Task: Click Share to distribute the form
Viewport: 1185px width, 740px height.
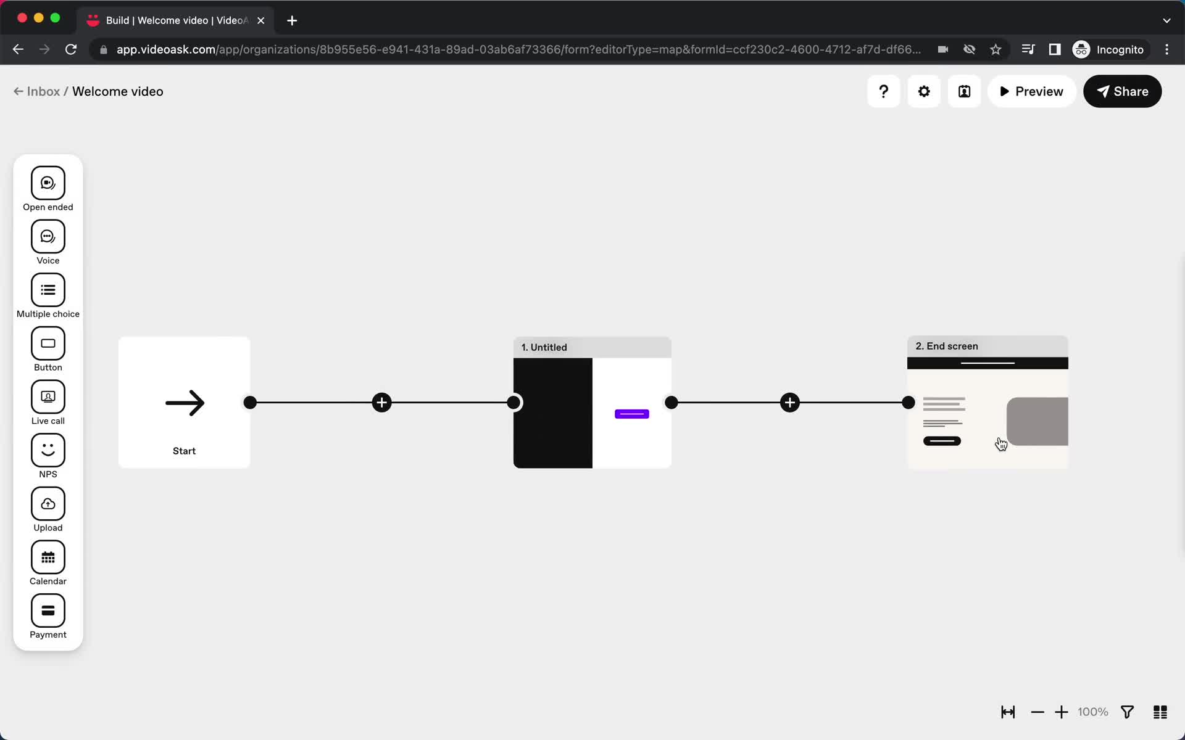Action: pyautogui.click(x=1123, y=91)
